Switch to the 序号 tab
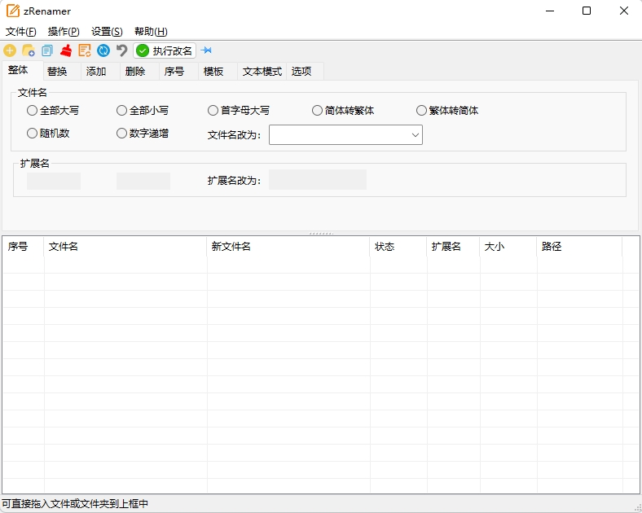Screen dimensions: 642x513 click(x=178, y=72)
